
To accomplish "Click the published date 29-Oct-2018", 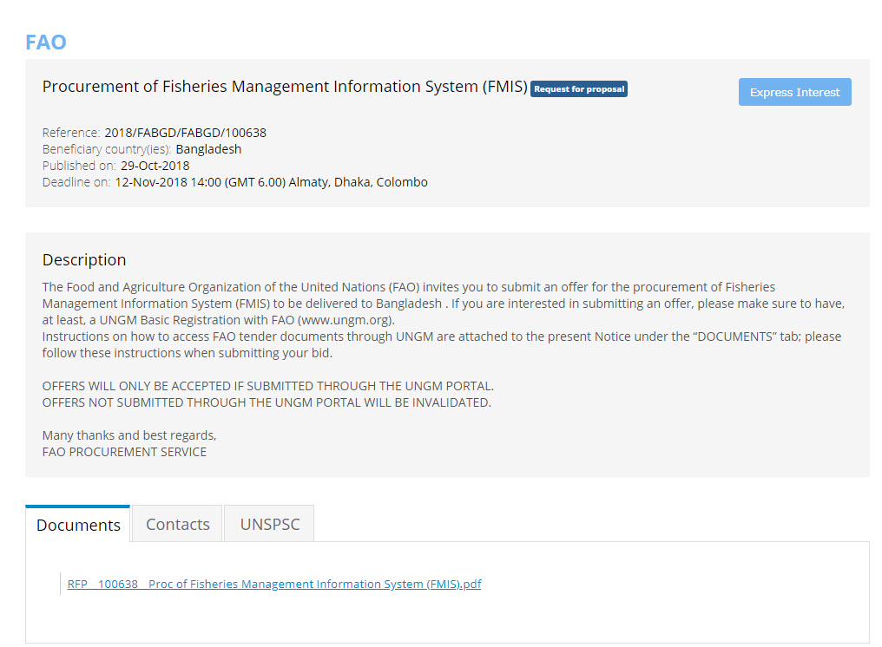I will click(x=155, y=166).
